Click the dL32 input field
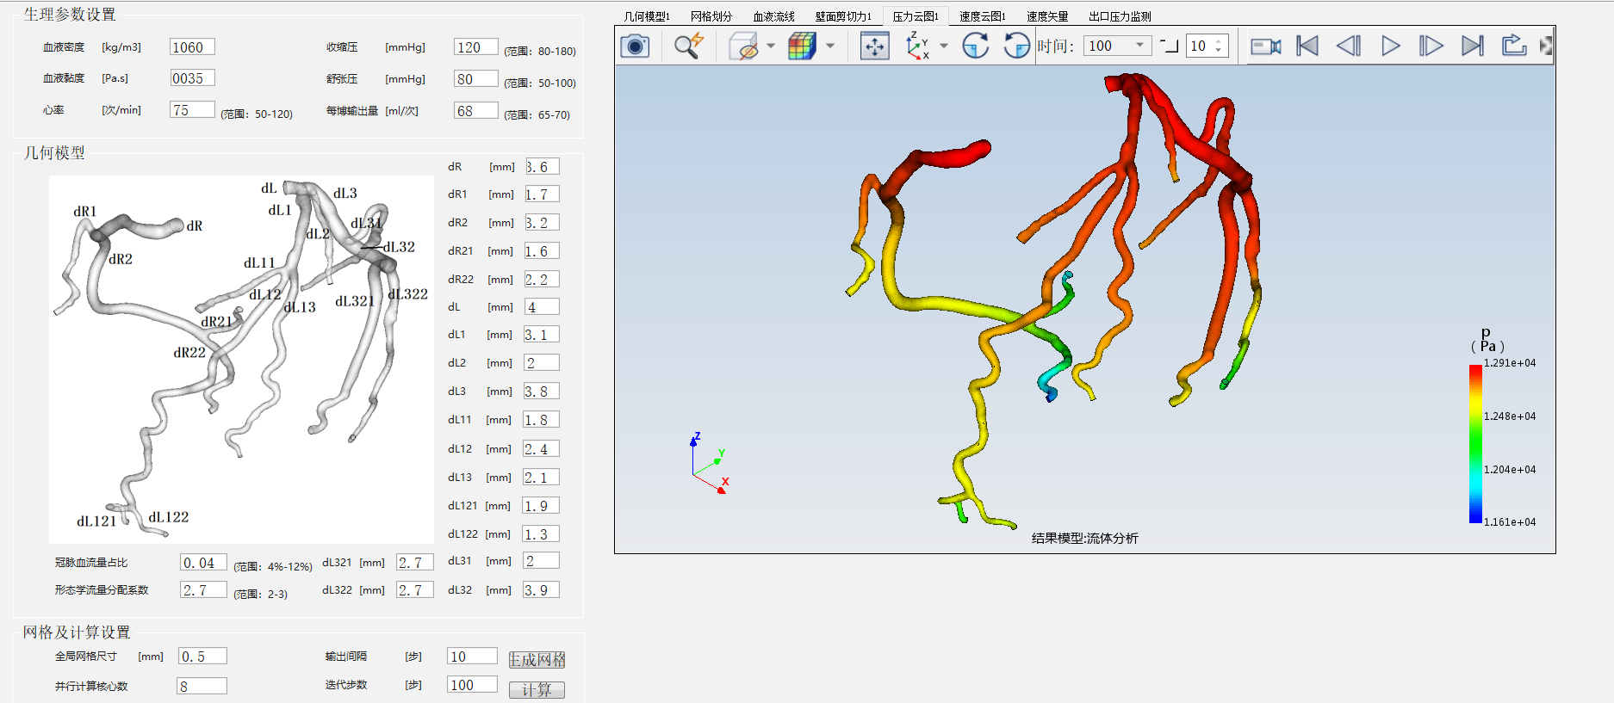Image resolution: width=1614 pixels, height=703 pixels. 543,590
